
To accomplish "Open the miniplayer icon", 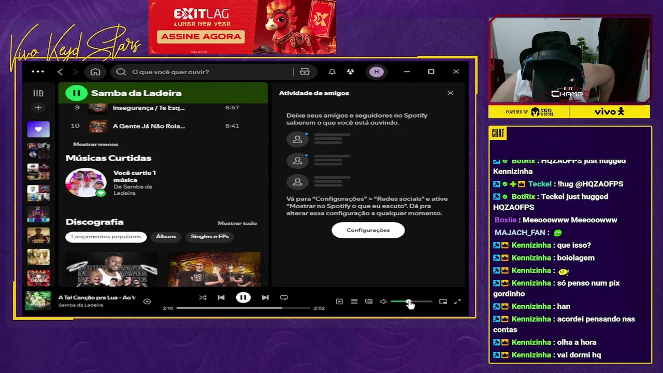I will (x=443, y=302).
